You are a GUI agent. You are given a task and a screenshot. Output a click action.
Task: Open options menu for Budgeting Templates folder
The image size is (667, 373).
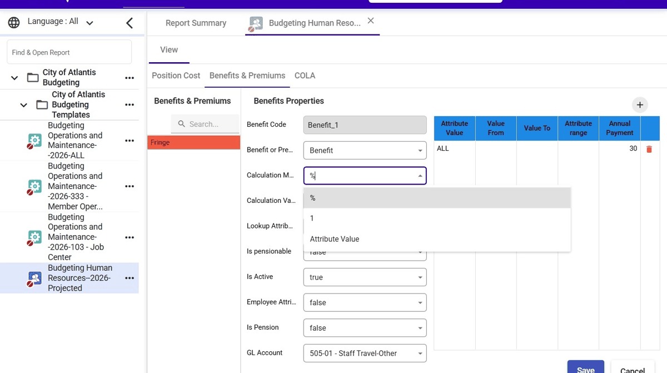point(130,105)
